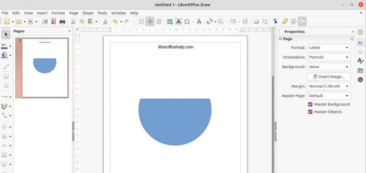
Task: Uncheck Master Background checkbox
Action: (310, 104)
